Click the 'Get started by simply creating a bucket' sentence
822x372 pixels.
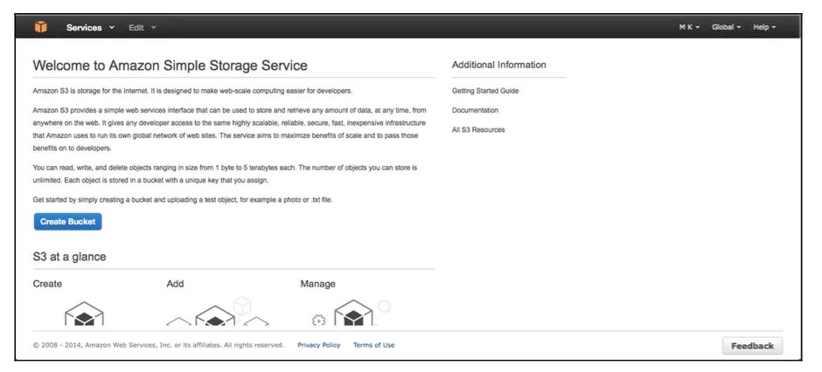click(x=183, y=200)
